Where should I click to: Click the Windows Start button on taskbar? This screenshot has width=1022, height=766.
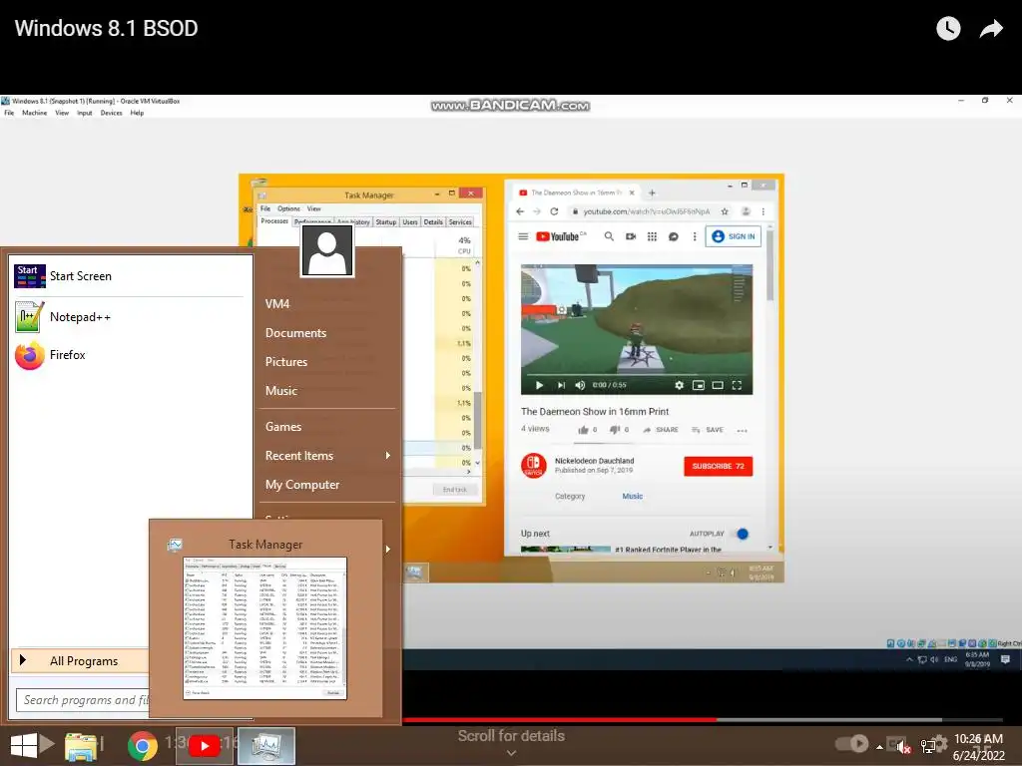(24, 746)
